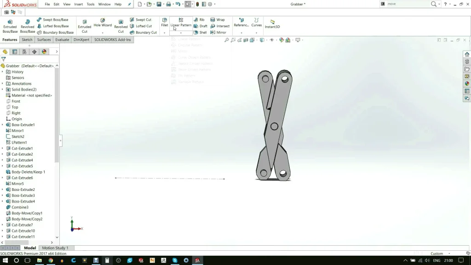Expand the manager pane tabs chevron
Screen dimensions: 471x265
tap(57, 52)
